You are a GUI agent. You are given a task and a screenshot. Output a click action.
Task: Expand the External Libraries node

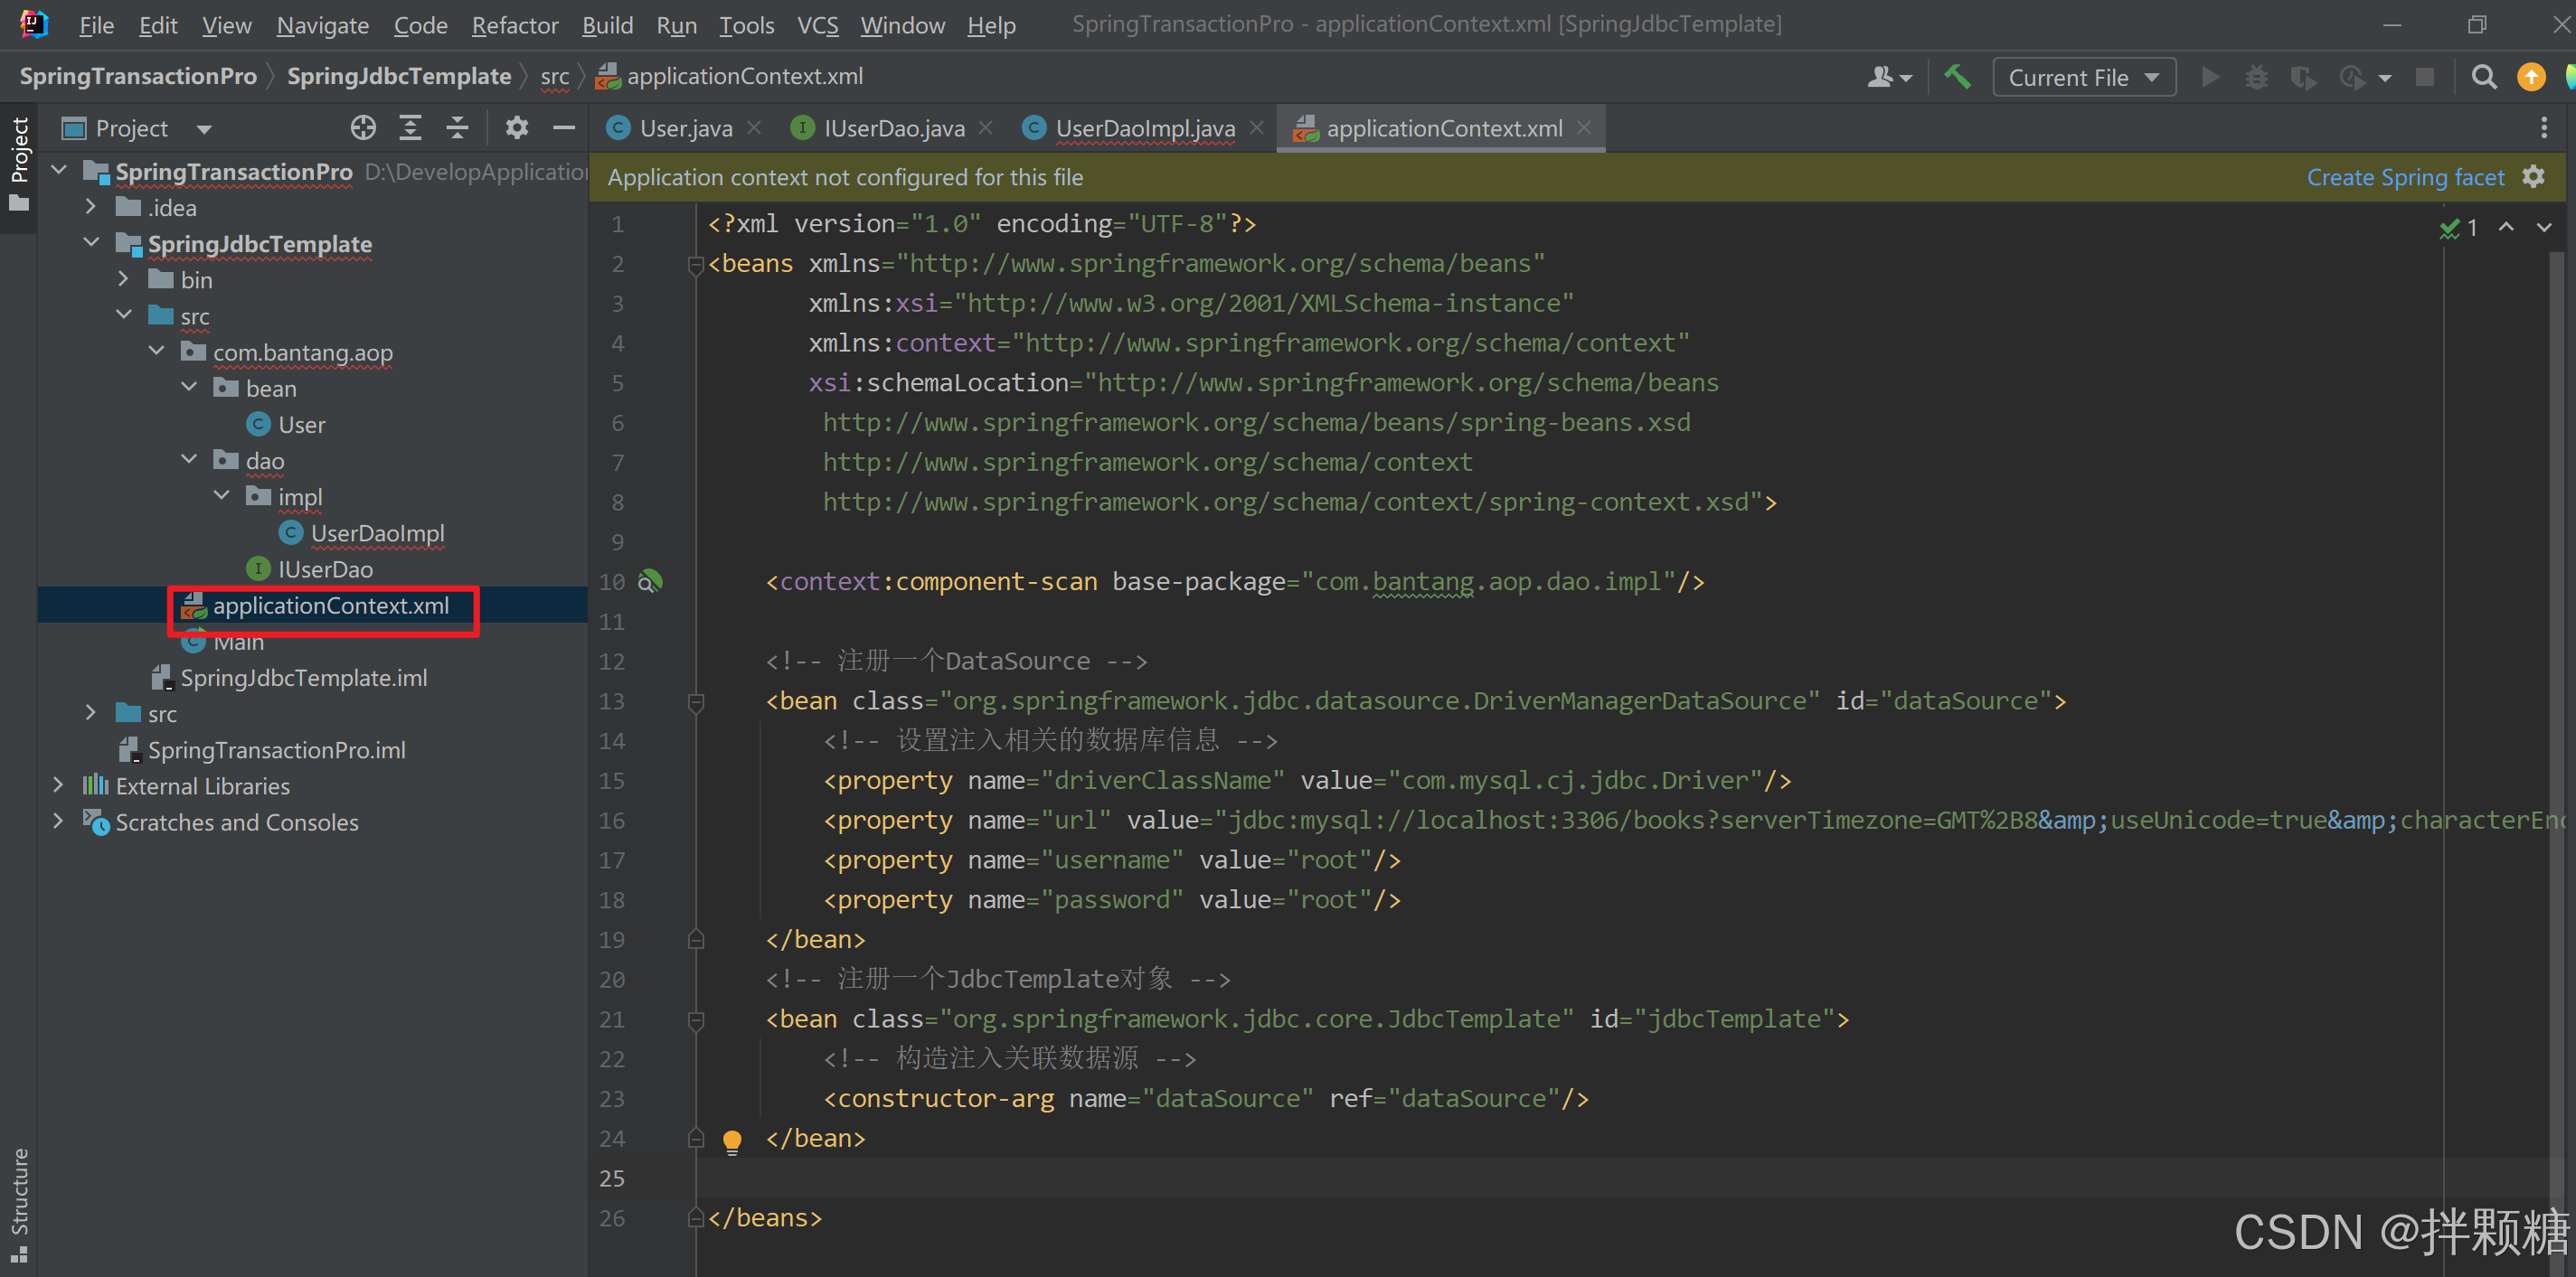58,785
